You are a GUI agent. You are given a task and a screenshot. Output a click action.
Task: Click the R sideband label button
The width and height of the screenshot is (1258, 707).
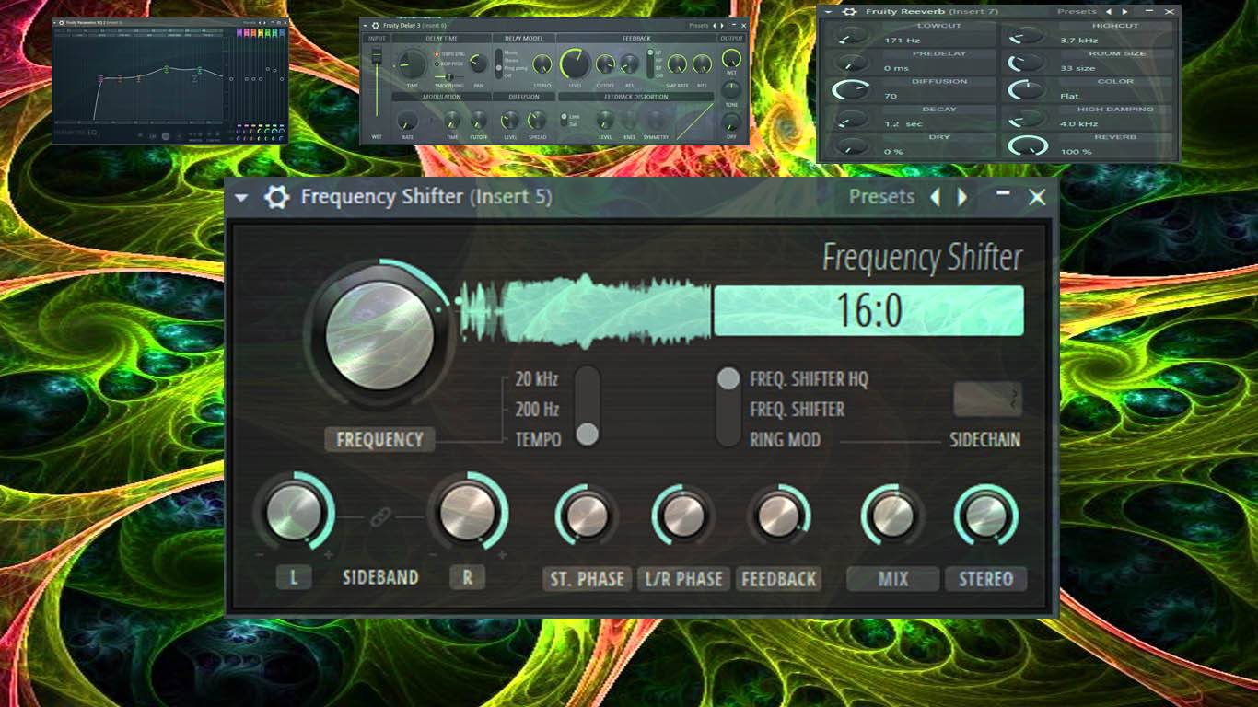point(467,578)
